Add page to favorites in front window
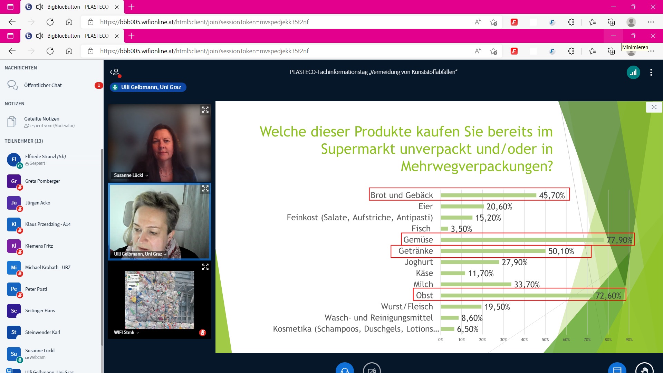663x373 pixels. click(493, 51)
